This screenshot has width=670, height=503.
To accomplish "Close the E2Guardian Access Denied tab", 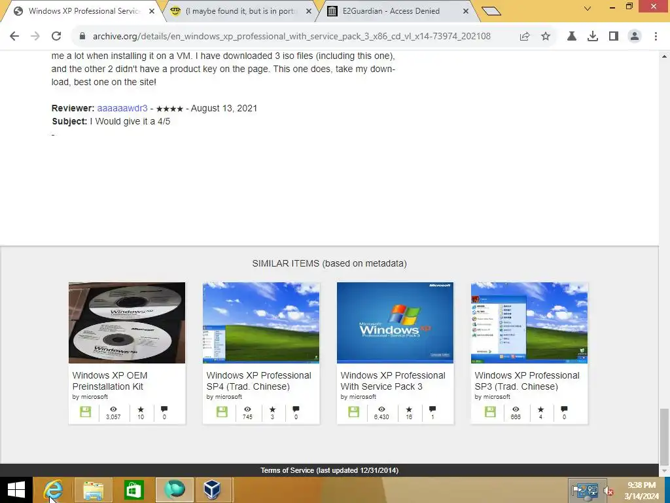I will coord(466,11).
